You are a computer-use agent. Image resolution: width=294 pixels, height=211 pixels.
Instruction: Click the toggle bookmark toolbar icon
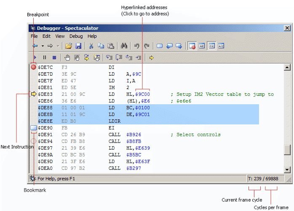tap(160, 46)
